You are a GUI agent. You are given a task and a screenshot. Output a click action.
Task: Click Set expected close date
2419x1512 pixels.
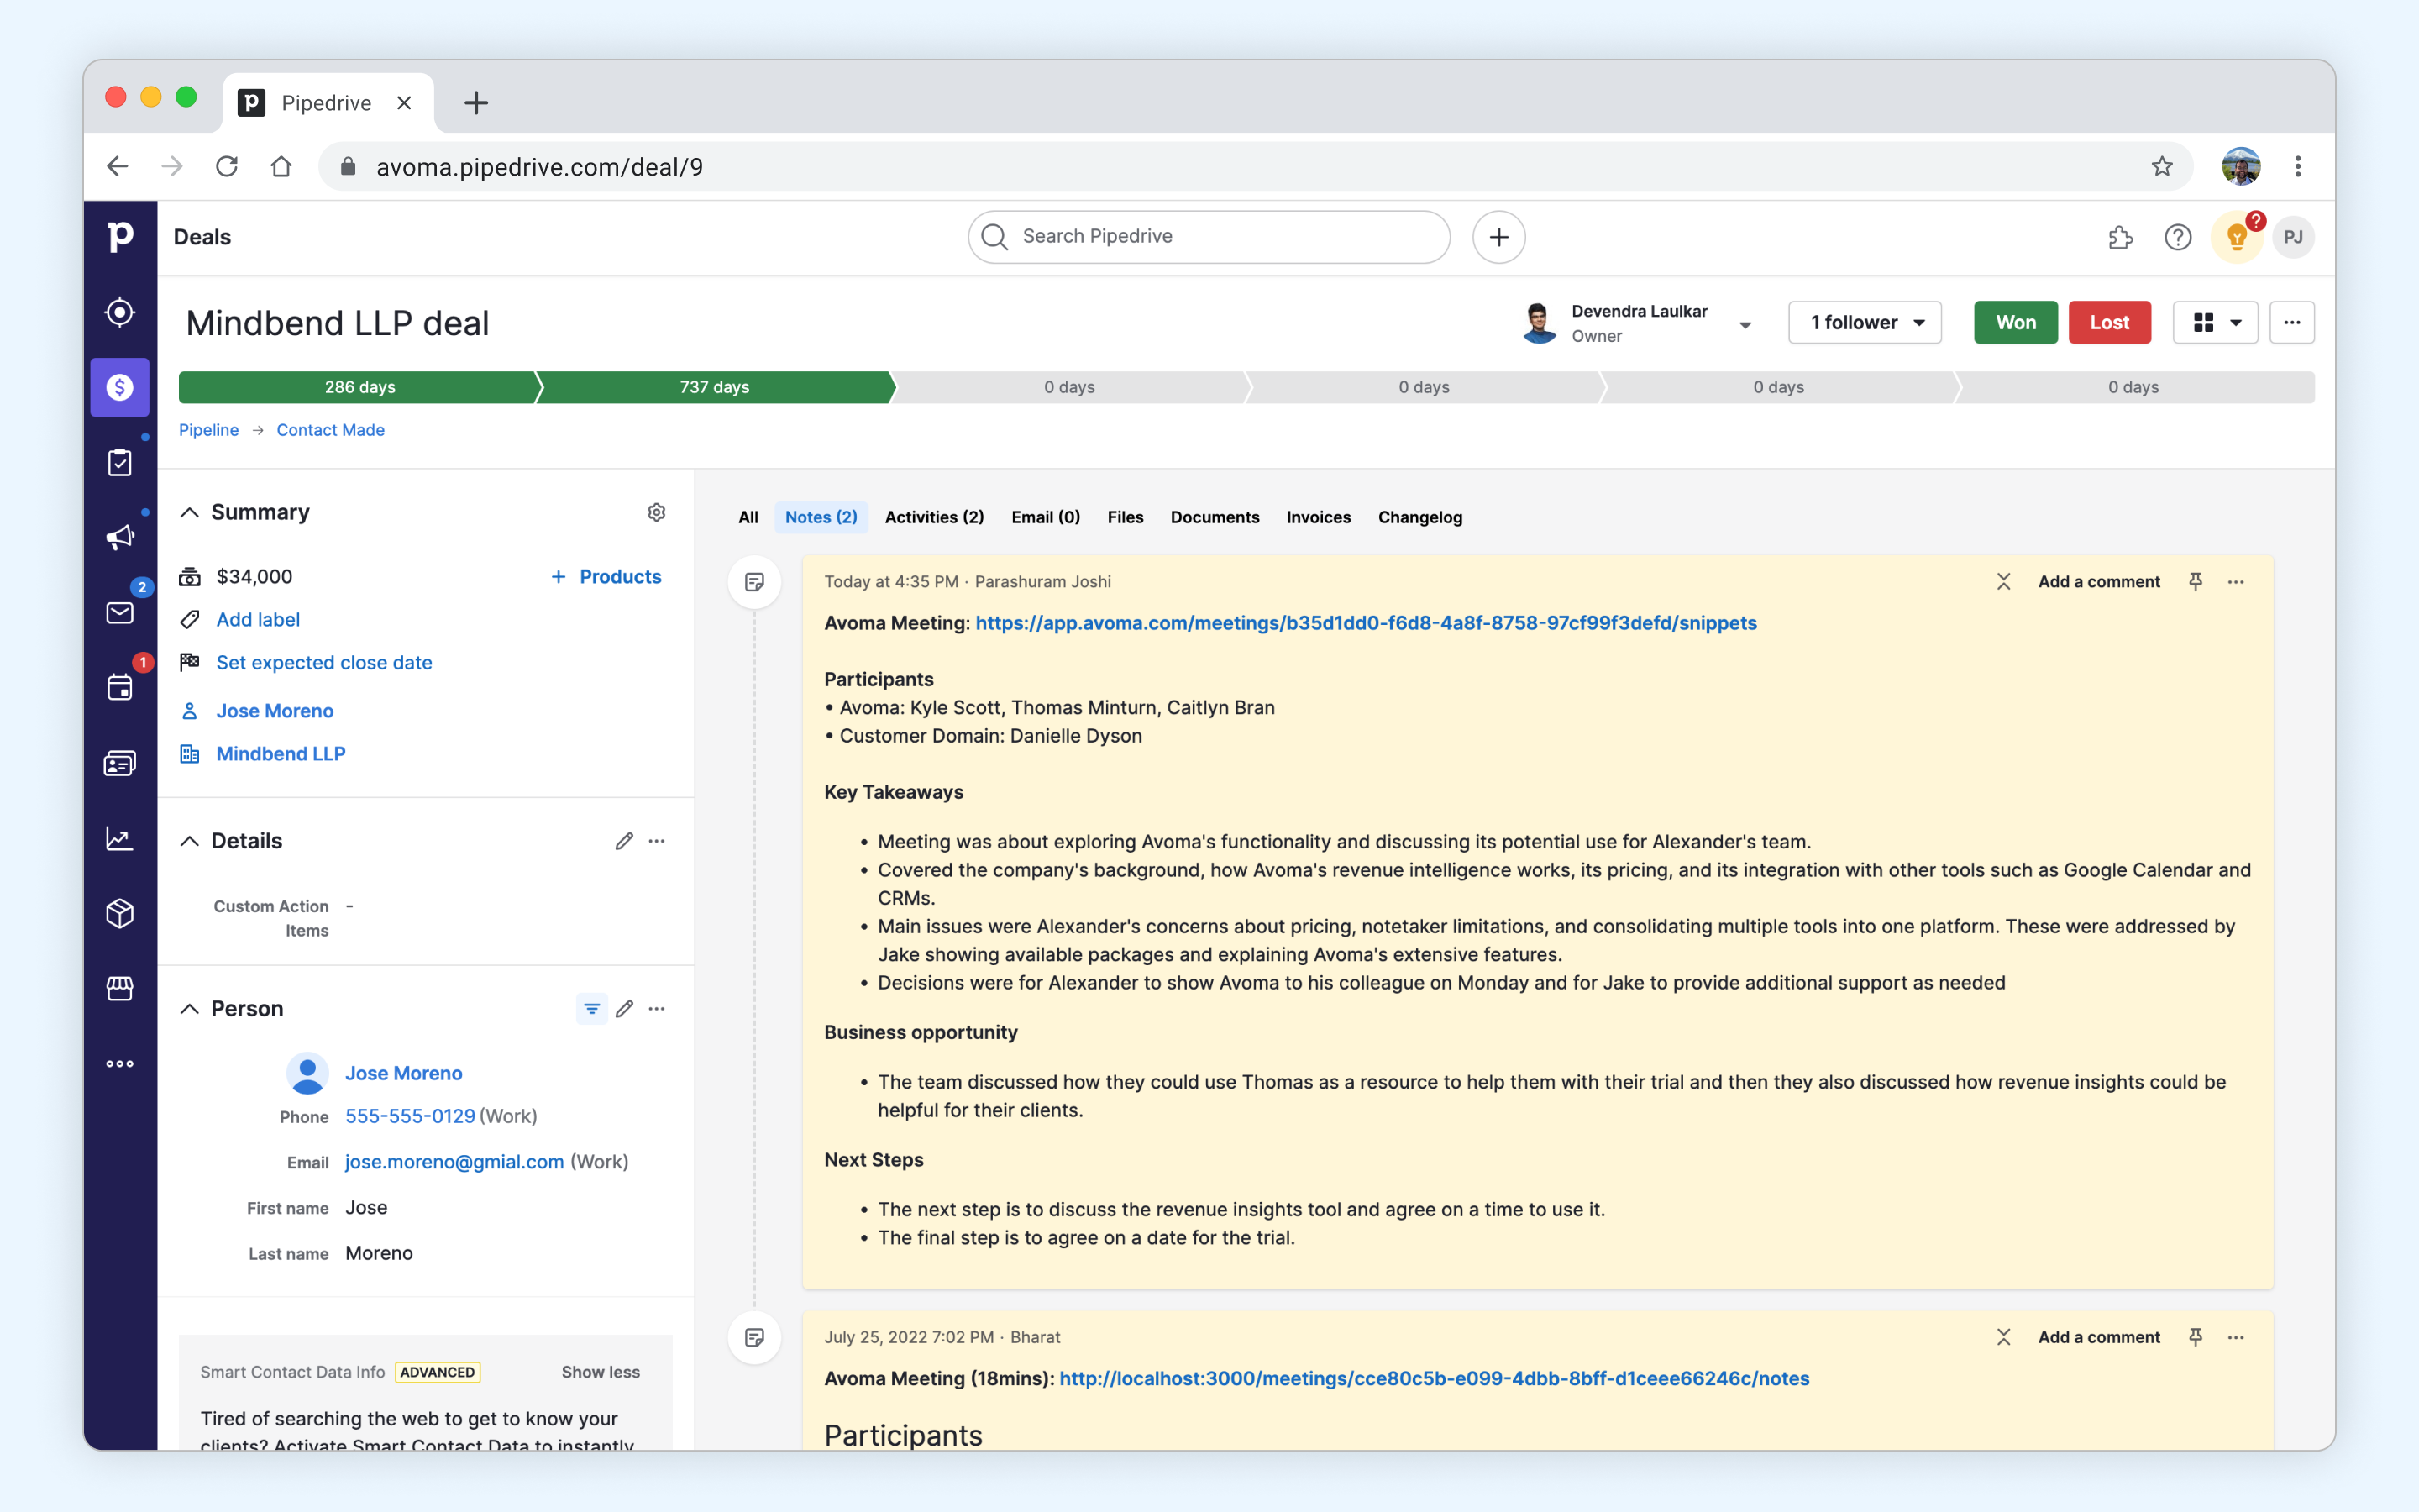coord(324,663)
